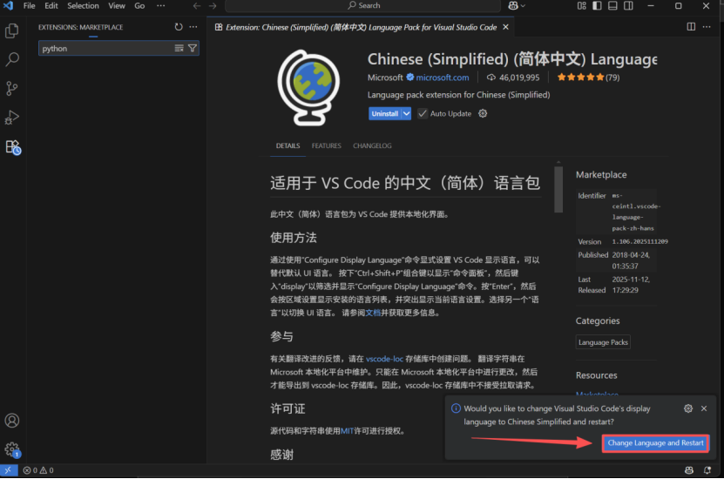Image resolution: width=724 pixels, height=479 pixels.
Task: Open the Go menu
Action: [x=139, y=5]
